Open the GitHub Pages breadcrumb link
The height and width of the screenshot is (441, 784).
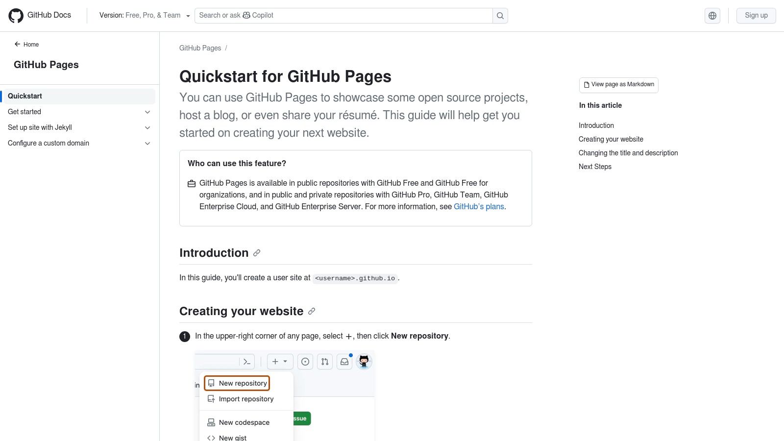pyautogui.click(x=200, y=48)
